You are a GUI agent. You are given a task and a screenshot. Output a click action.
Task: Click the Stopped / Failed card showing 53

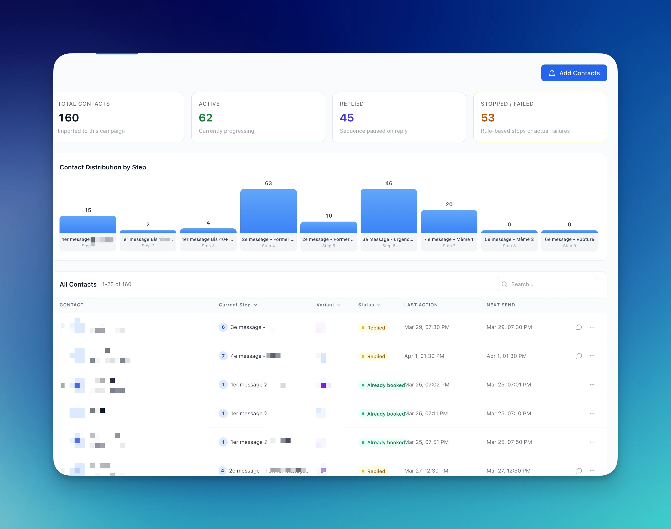tap(540, 117)
